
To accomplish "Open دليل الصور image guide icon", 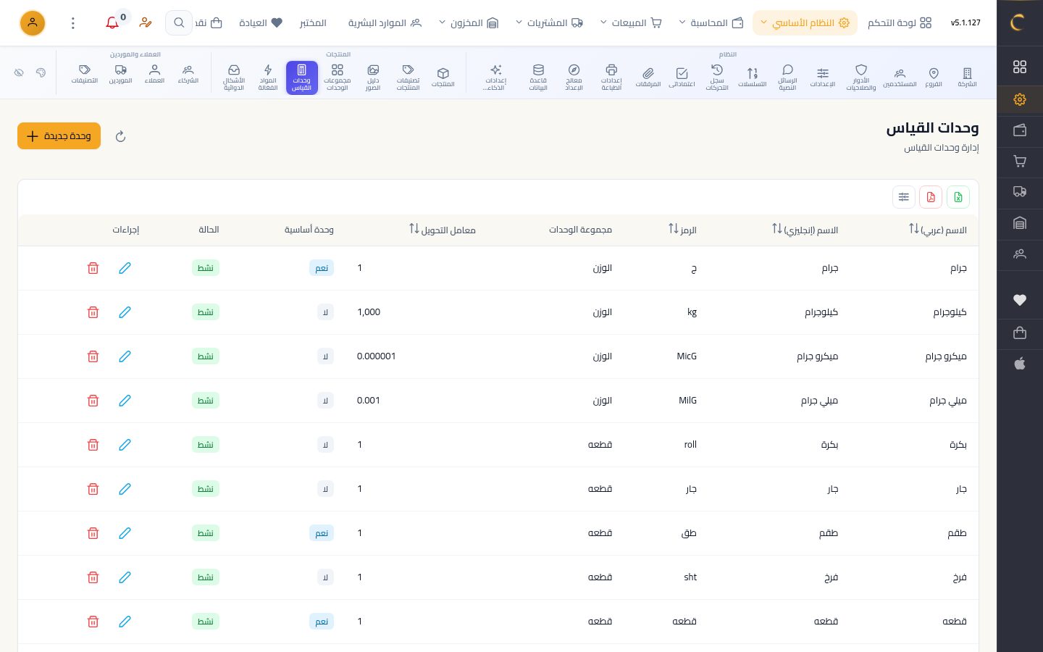I will pyautogui.click(x=373, y=77).
